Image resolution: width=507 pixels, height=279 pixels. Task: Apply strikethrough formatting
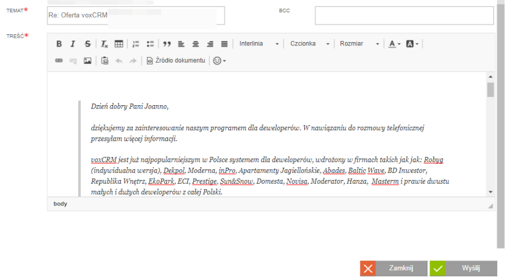[x=88, y=44]
